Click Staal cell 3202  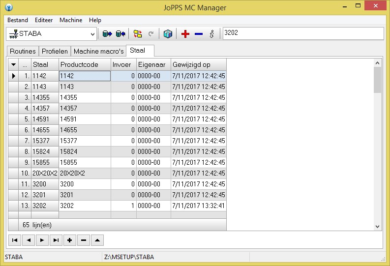tap(45, 206)
